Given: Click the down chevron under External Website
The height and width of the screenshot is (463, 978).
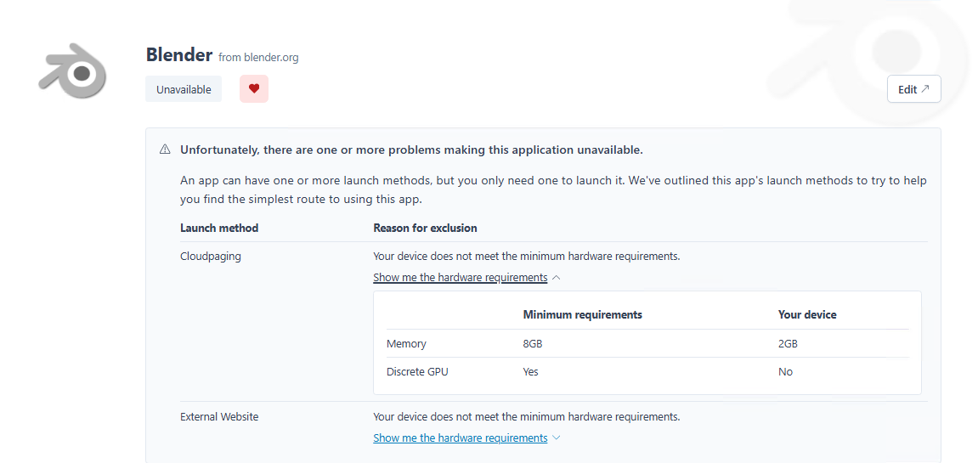Looking at the screenshot, I should click(556, 438).
